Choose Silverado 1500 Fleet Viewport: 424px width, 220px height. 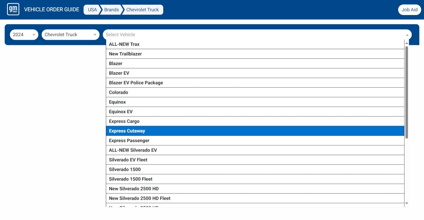point(255,179)
